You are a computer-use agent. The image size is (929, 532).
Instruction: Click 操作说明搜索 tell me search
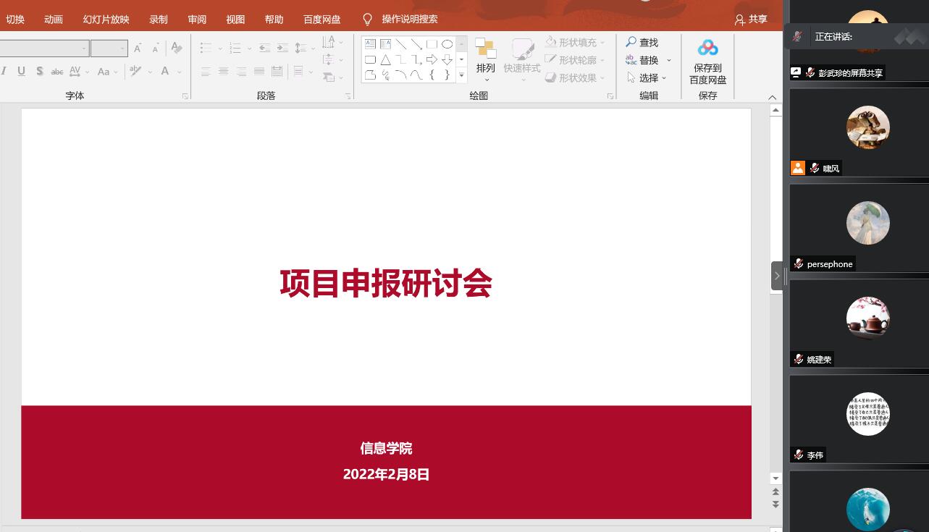point(409,20)
